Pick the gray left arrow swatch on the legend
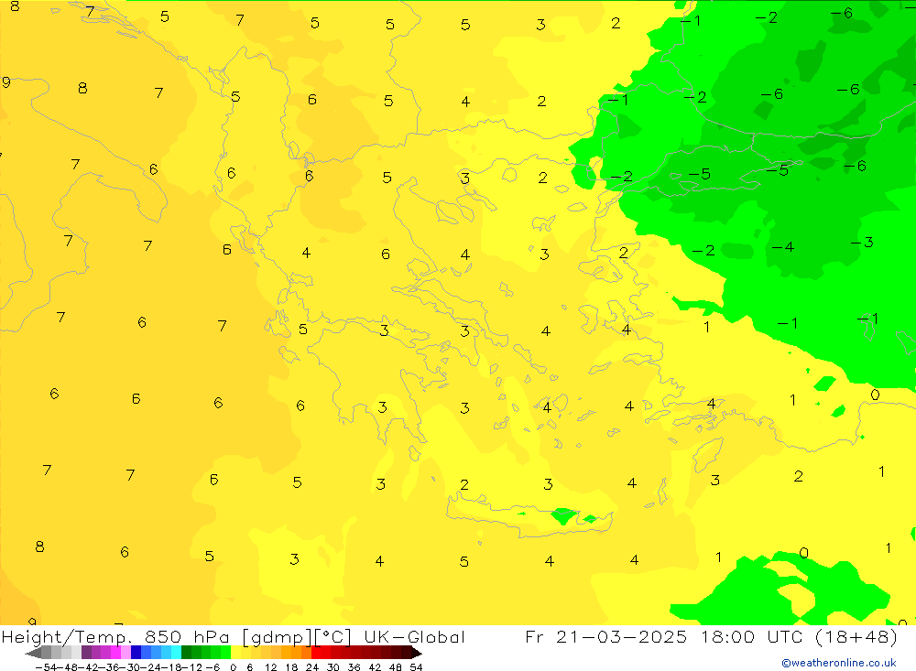Viewport: 916px width, 671px height. tap(33, 653)
